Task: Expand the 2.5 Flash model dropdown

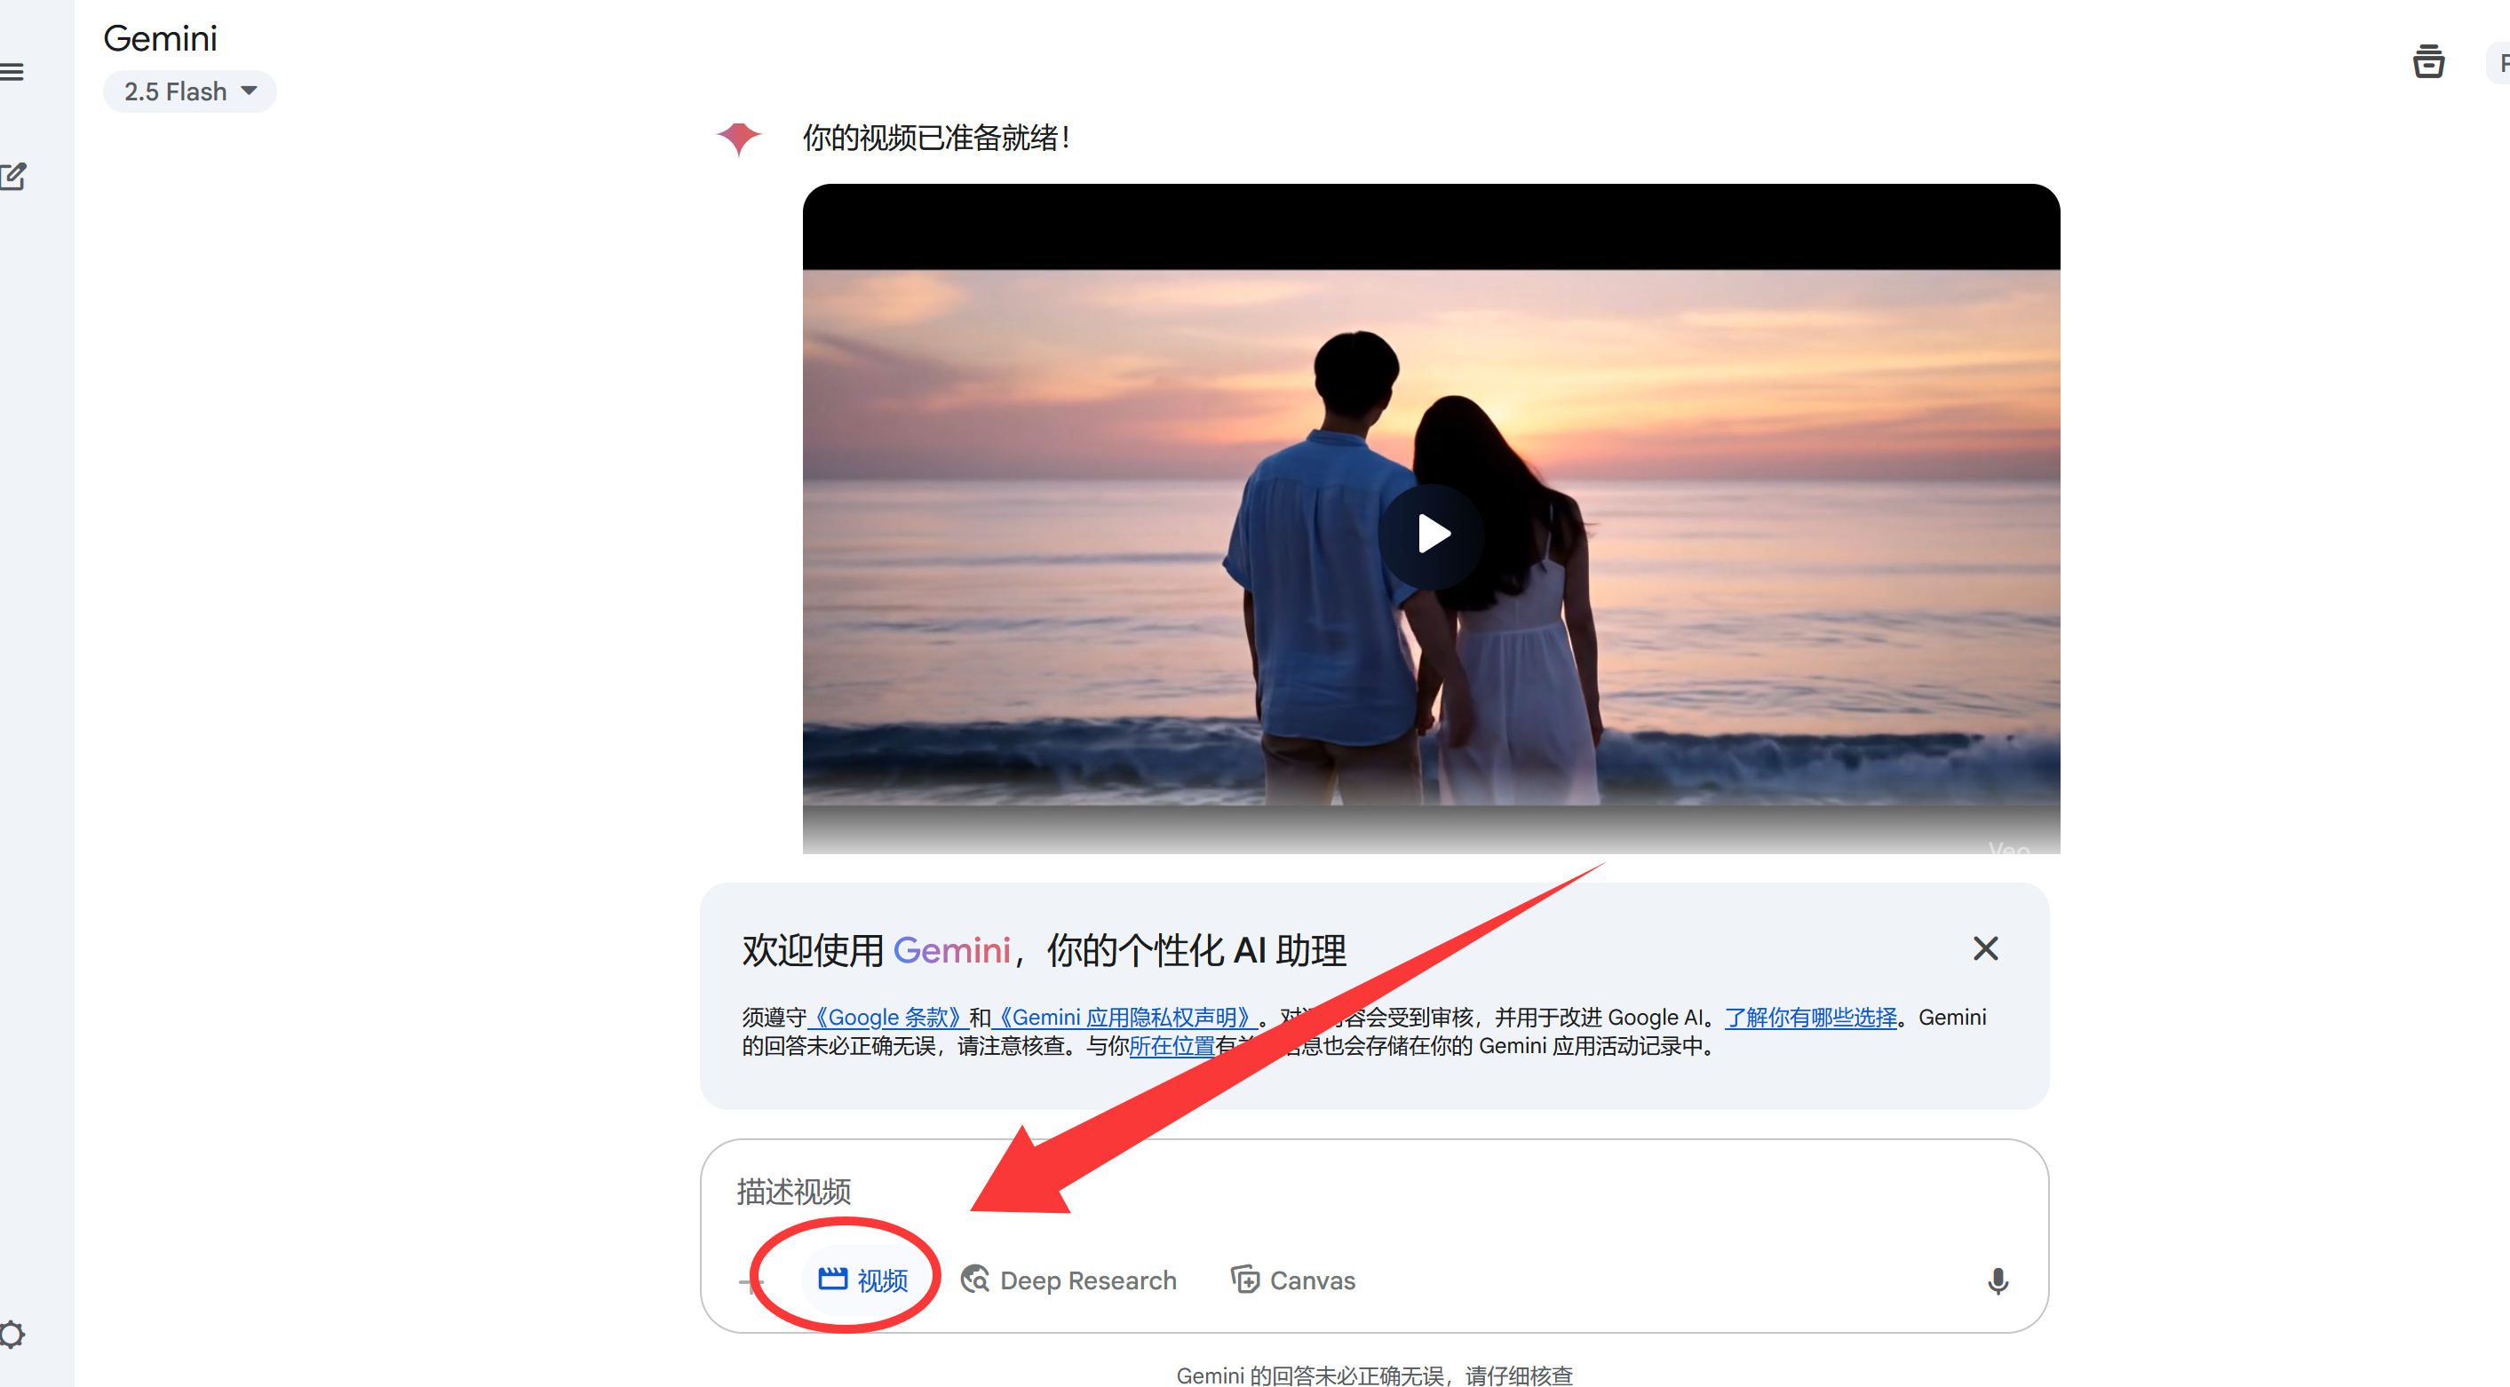Action: tap(190, 91)
